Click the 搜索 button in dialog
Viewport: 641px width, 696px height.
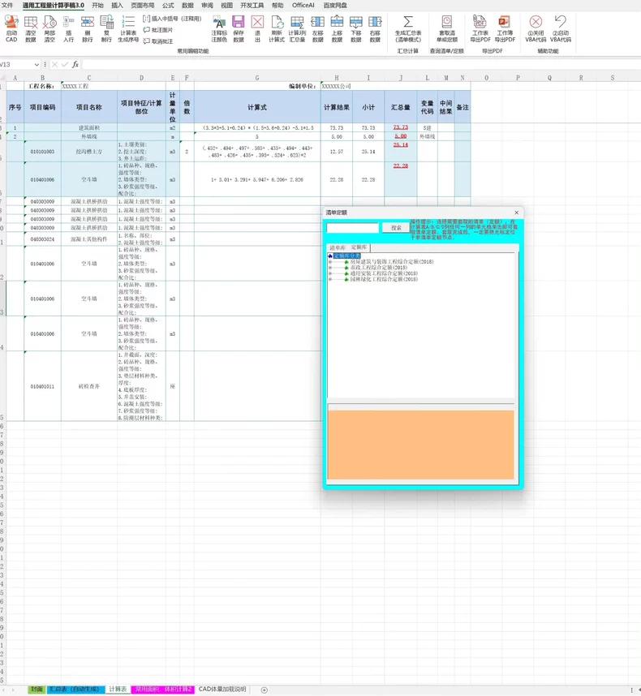coord(396,228)
